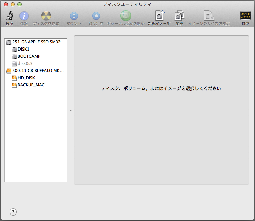Select the HD_DISK volume
This screenshot has height=221, width=255.
36,78
